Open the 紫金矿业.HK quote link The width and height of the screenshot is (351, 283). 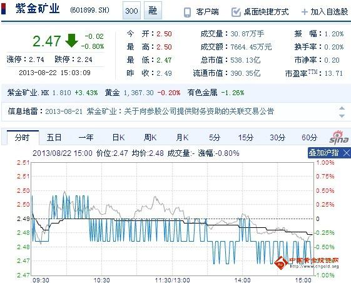(x=28, y=93)
